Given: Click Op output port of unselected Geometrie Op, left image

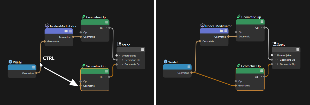Looking at the screenshot, I should tap(109, 28).
